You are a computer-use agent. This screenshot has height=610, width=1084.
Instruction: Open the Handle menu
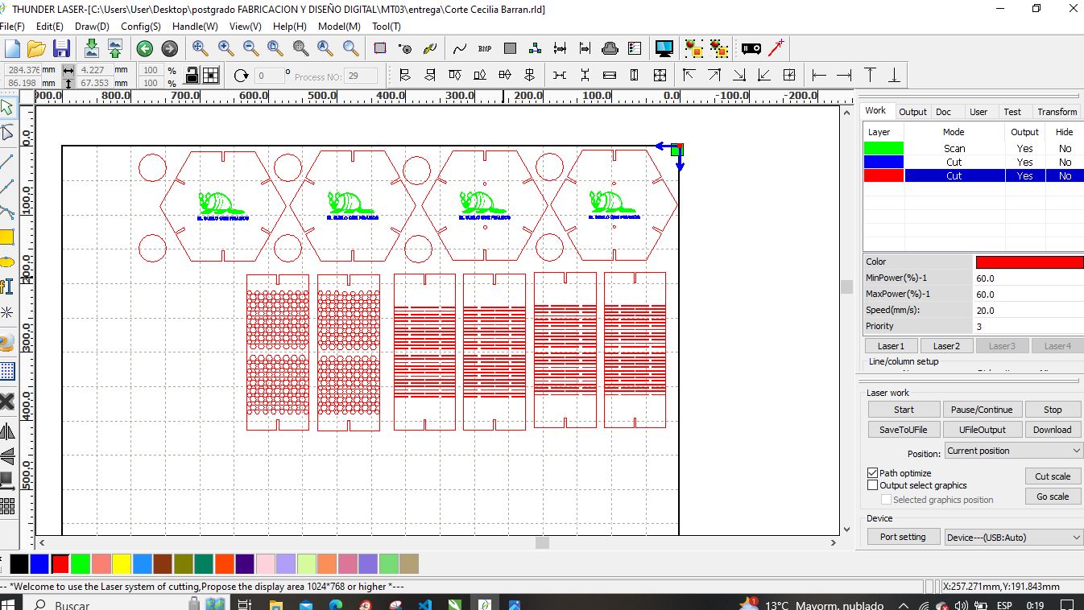coord(195,26)
